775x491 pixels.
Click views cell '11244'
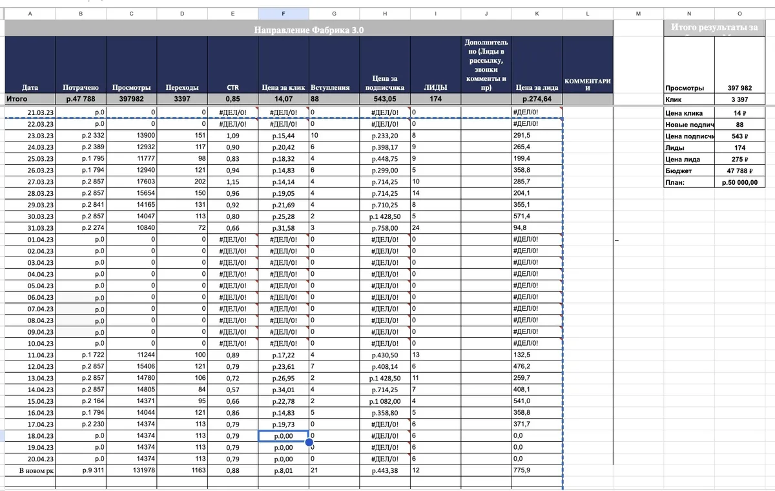(x=131, y=355)
